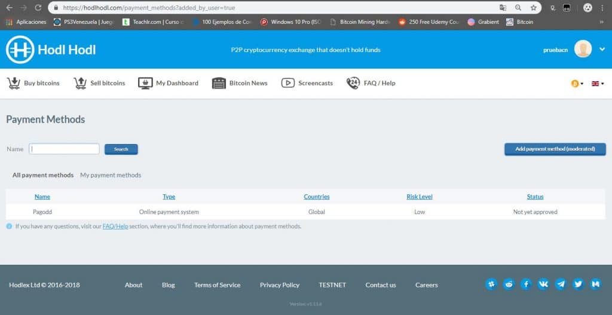Click the translate page icon
Screen dimensions: 612x315
[503, 8]
